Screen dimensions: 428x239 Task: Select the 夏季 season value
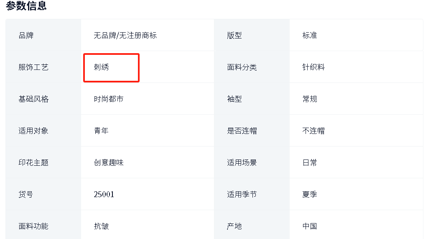point(310,195)
